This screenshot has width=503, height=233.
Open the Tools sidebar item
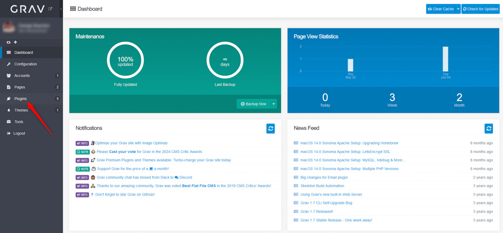coord(31,122)
